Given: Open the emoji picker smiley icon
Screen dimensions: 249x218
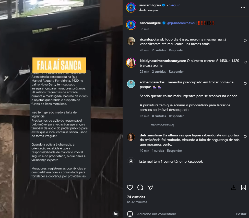Looking at the screenshot, I should (130, 214).
